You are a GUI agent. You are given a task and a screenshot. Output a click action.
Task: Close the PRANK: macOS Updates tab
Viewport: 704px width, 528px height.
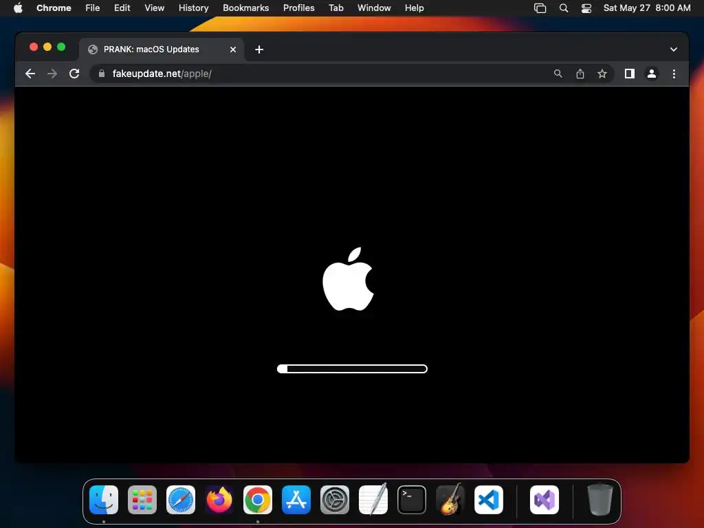pyautogui.click(x=233, y=49)
